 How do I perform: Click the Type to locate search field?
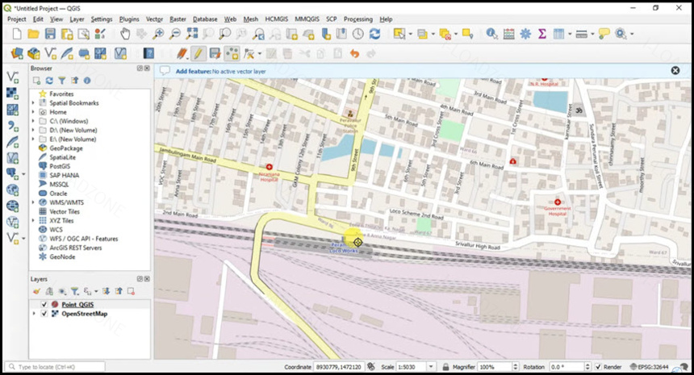(x=56, y=367)
